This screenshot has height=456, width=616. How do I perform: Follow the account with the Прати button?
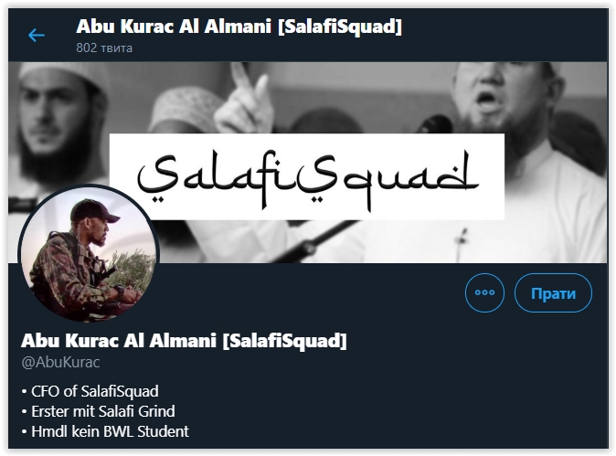553,292
